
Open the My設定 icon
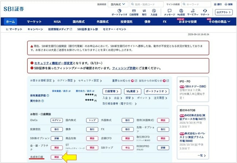(x=181, y=12)
